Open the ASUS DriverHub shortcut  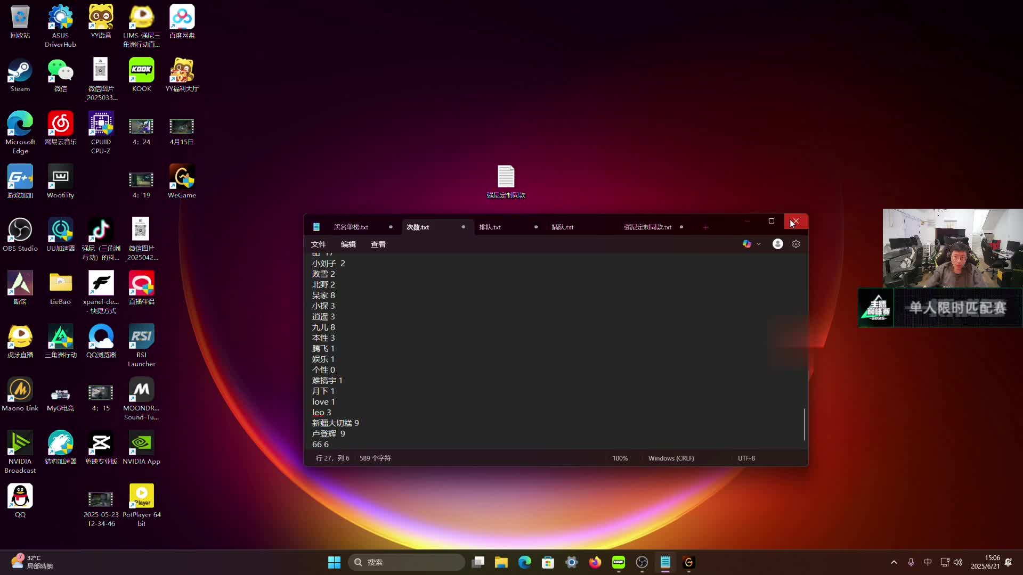(x=60, y=26)
